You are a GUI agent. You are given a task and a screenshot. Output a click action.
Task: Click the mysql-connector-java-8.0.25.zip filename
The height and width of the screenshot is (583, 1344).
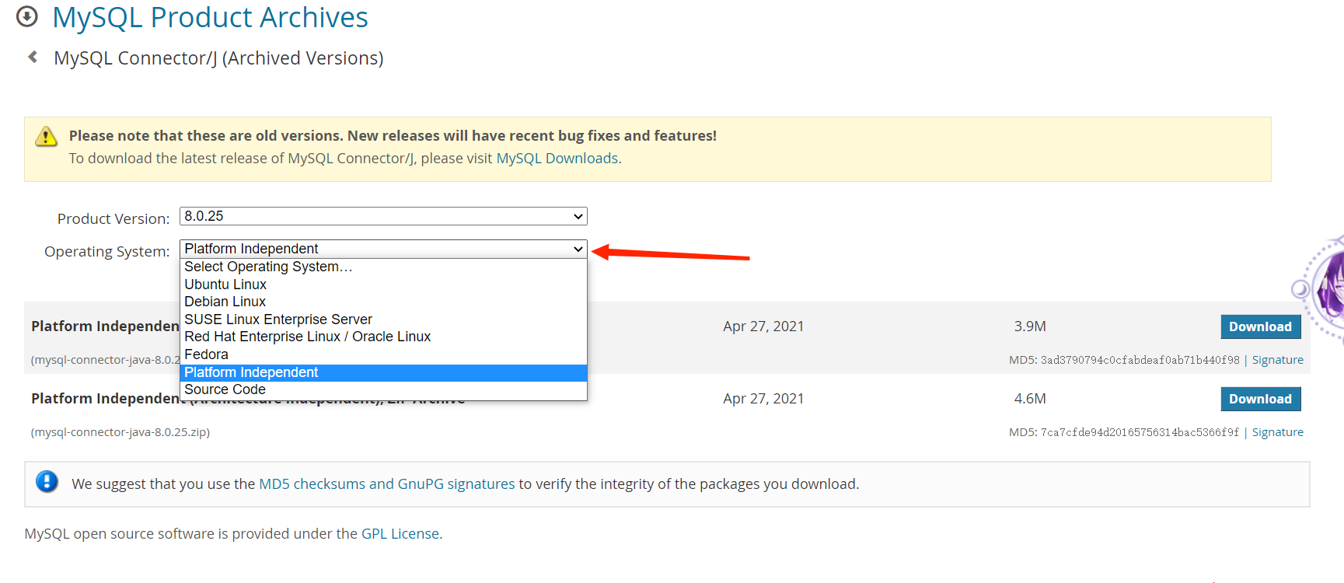tap(120, 432)
